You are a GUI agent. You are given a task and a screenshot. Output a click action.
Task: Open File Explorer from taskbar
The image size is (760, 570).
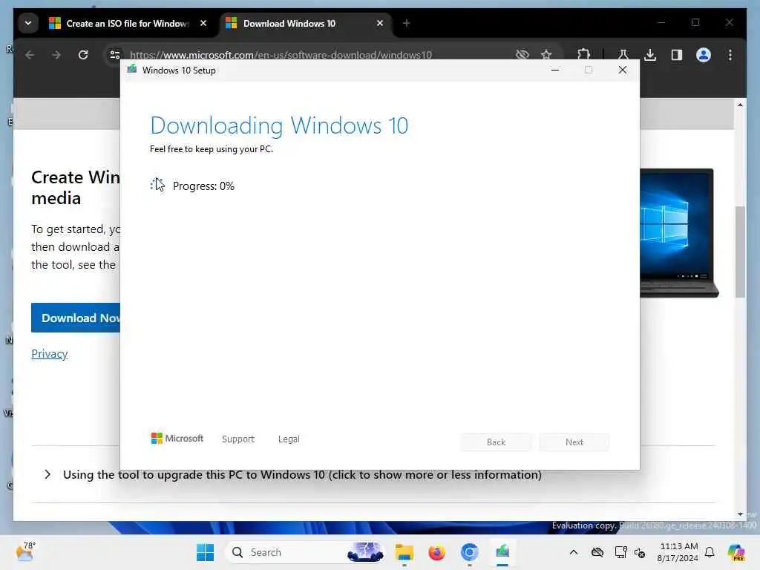[x=404, y=552]
